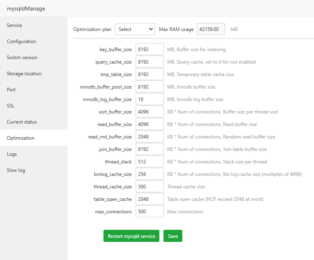Switch to the SSL section
The width and height of the screenshot is (314, 260).
[x=10, y=106]
